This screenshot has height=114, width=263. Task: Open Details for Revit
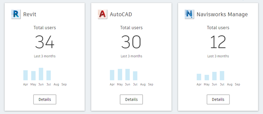[45, 100]
